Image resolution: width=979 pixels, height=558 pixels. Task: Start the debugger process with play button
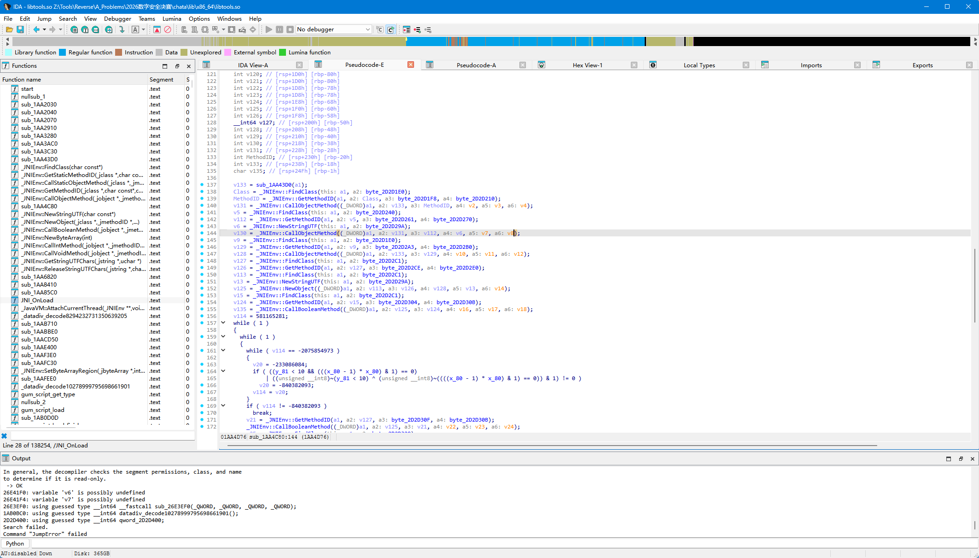(269, 29)
